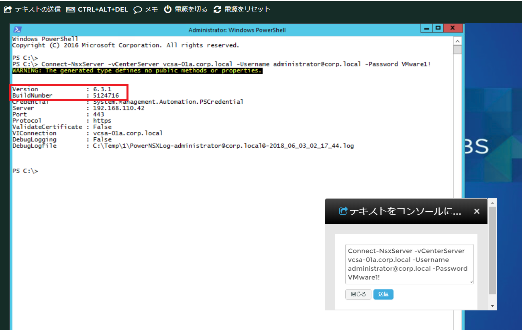Maximize the PowerShell window

(438, 28)
